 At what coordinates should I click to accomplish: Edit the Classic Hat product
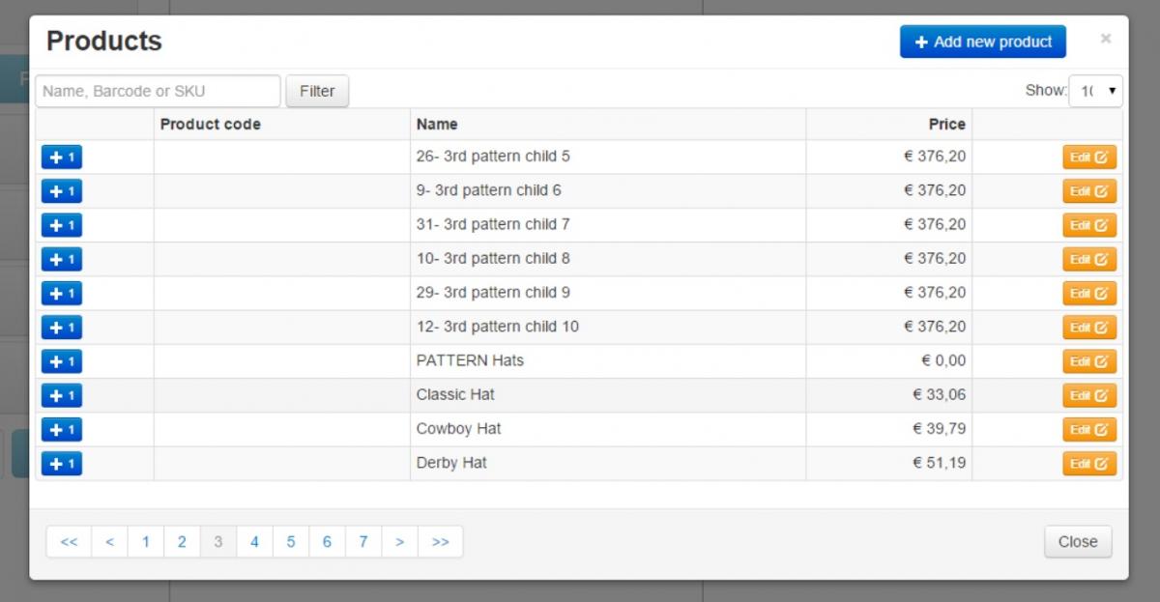tap(1089, 395)
